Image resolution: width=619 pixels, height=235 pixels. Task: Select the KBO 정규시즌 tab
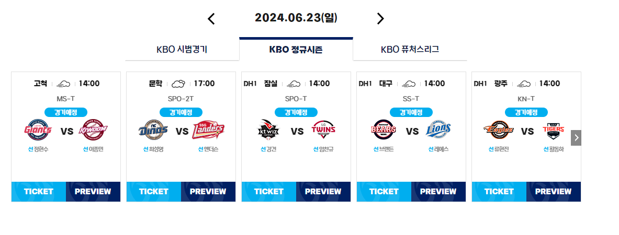pos(296,49)
